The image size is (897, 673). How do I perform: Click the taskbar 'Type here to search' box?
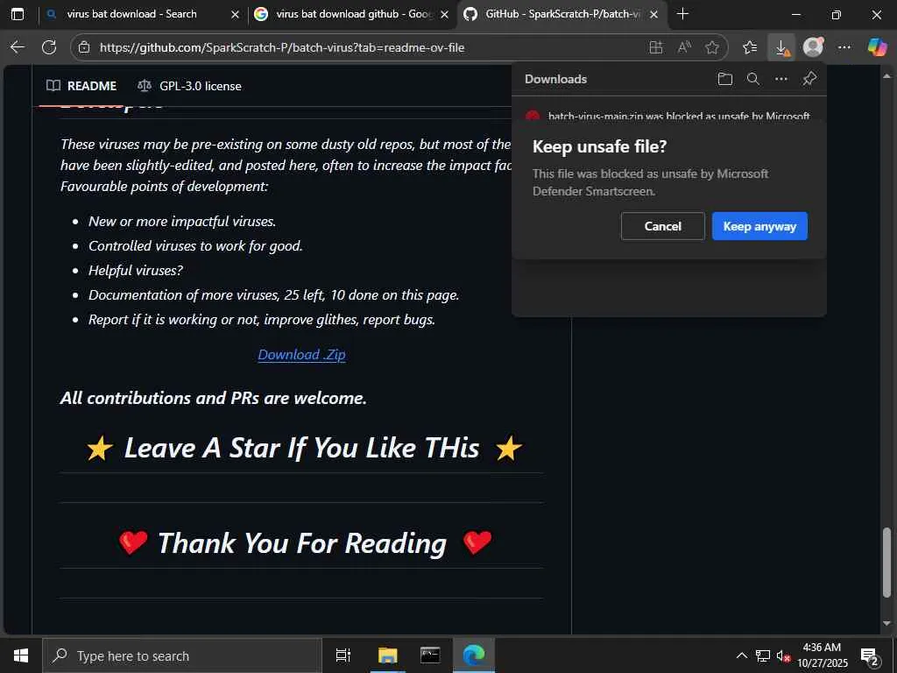coord(182,655)
